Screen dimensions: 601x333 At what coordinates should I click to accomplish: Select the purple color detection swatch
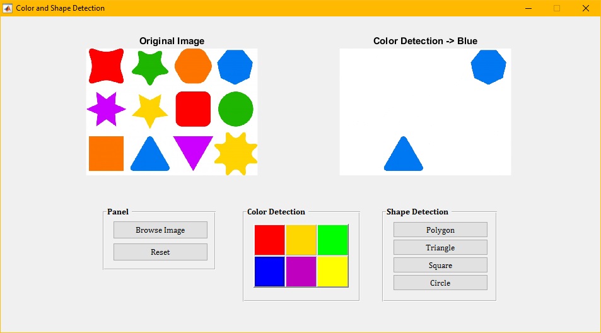coord(301,271)
